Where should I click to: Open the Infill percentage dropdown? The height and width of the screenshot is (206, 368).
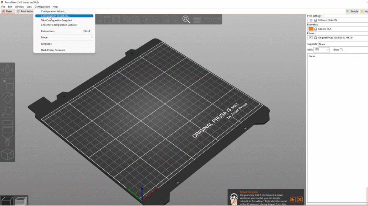tap(321, 50)
